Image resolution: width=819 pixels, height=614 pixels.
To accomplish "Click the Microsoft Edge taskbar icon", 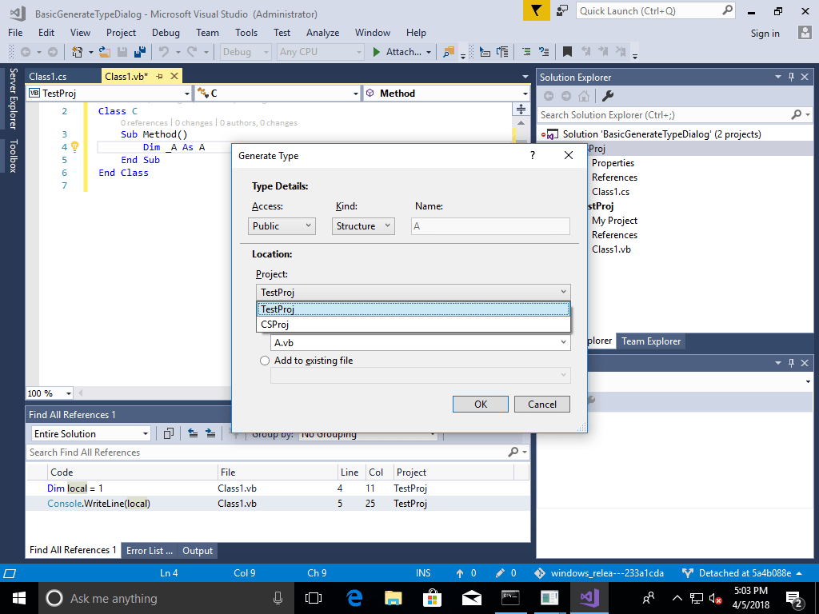I will [x=354, y=598].
